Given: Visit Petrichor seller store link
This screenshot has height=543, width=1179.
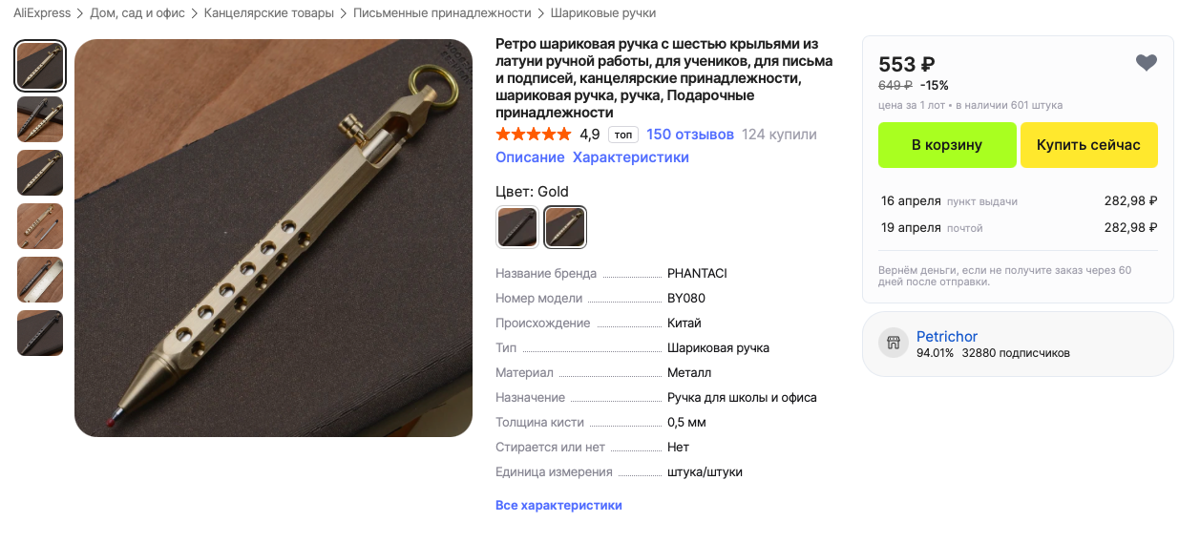Looking at the screenshot, I should (947, 337).
